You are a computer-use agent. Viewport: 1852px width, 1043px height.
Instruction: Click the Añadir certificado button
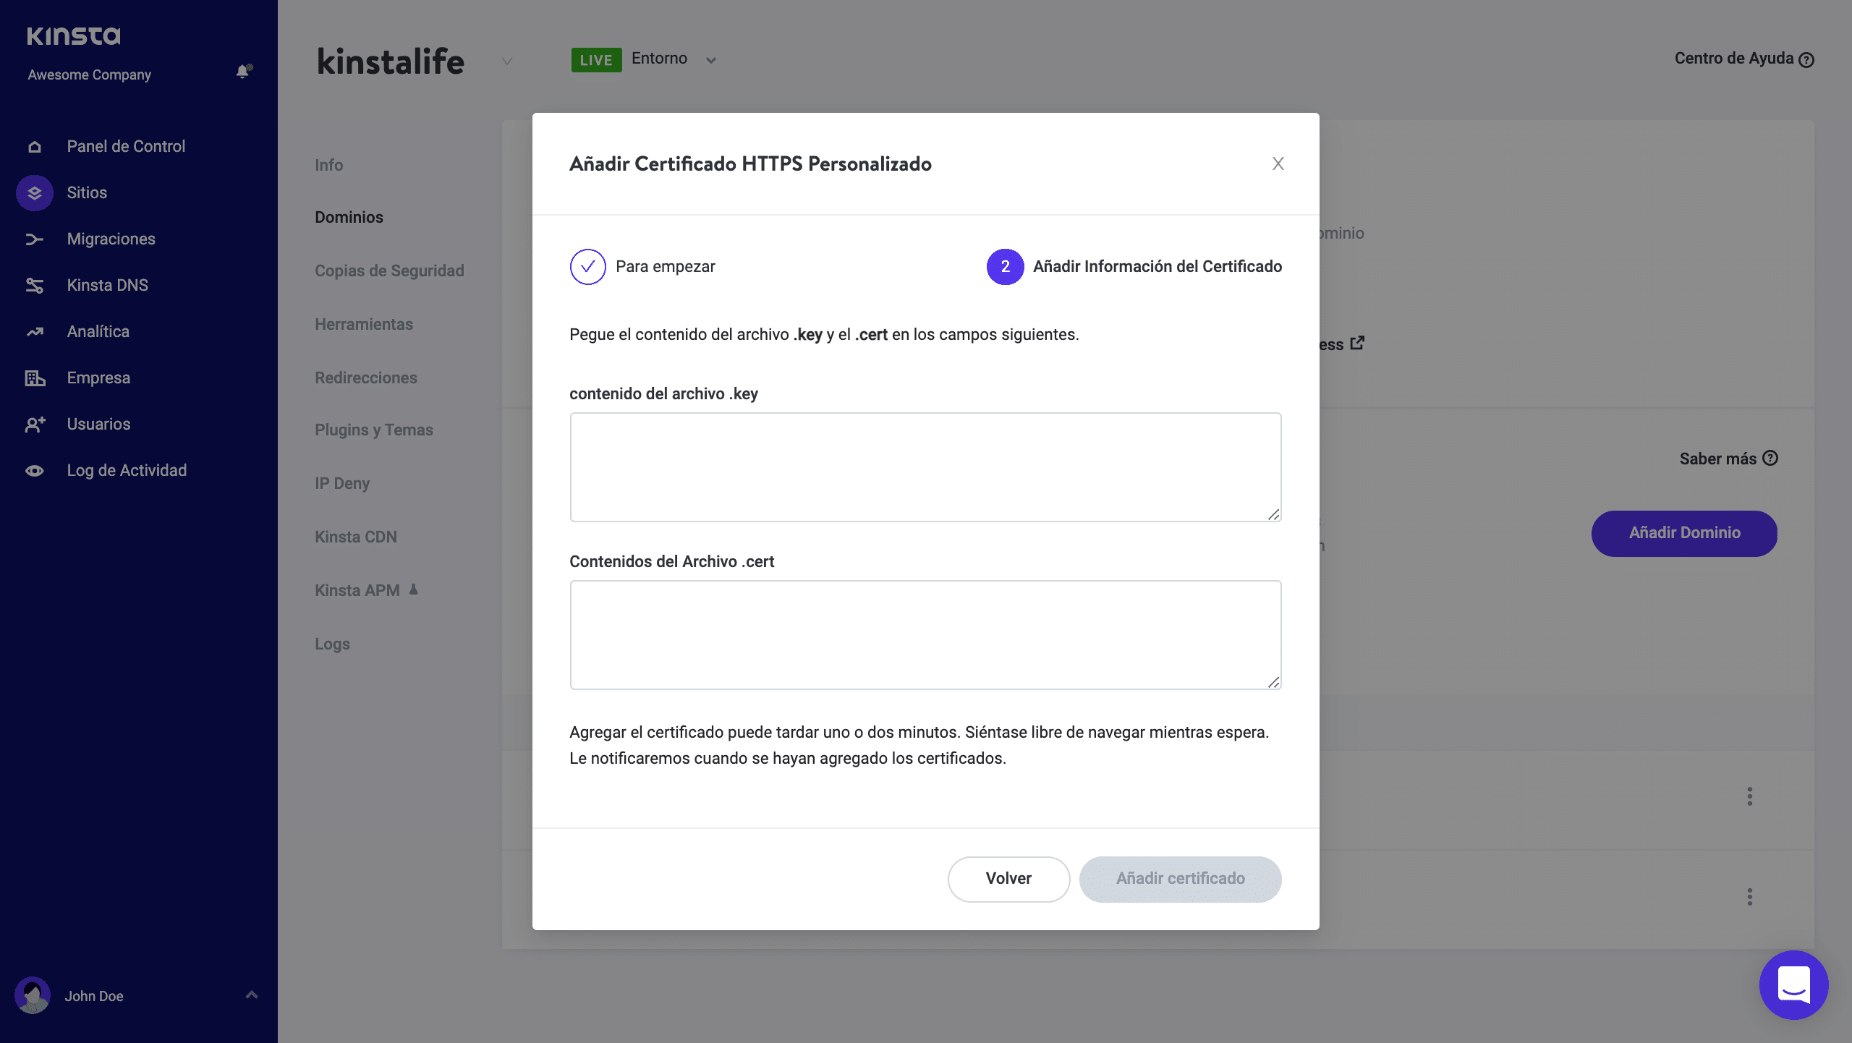(x=1180, y=879)
